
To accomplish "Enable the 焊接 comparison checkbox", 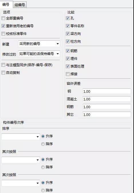I will (68, 74).
